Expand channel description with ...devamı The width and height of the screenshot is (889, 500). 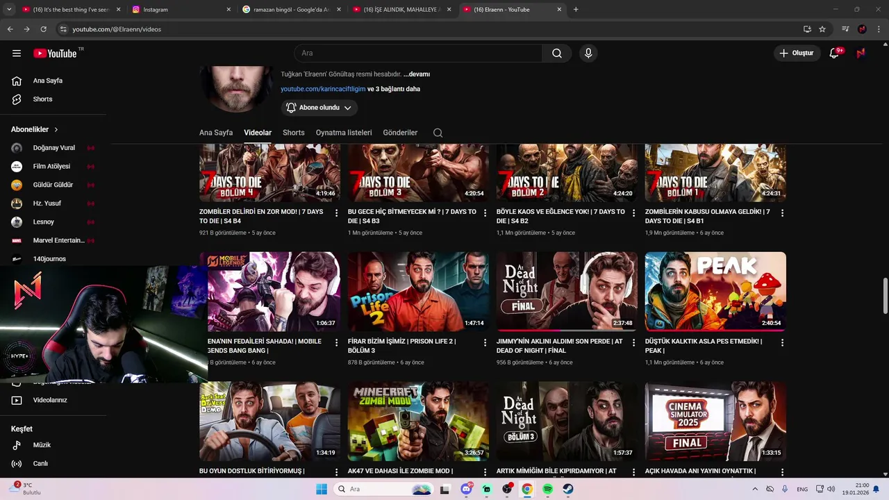417,74
